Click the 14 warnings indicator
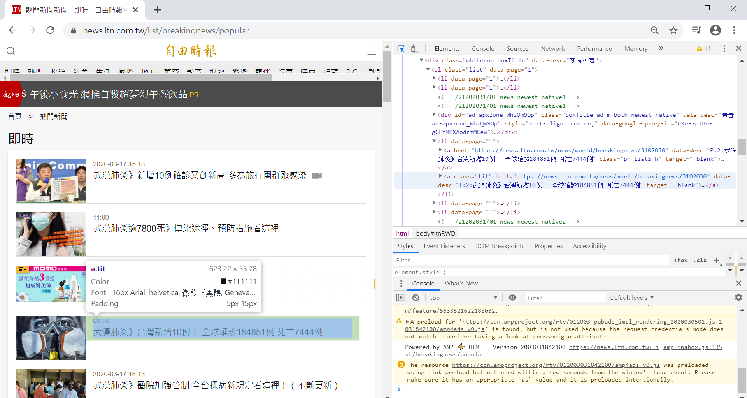 704,48
